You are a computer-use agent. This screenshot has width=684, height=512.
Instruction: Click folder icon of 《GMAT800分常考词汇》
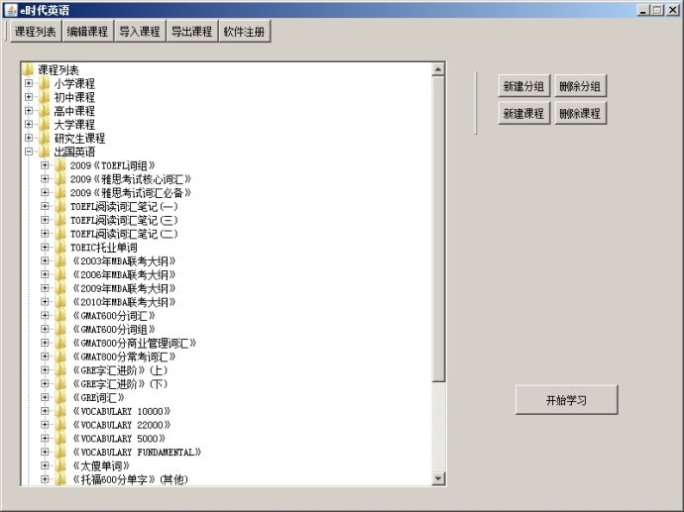point(60,357)
